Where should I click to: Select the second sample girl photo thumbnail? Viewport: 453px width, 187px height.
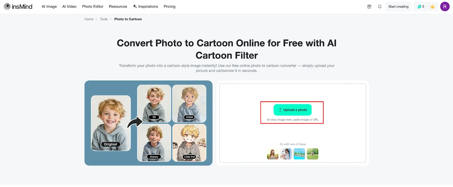(286, 154)
